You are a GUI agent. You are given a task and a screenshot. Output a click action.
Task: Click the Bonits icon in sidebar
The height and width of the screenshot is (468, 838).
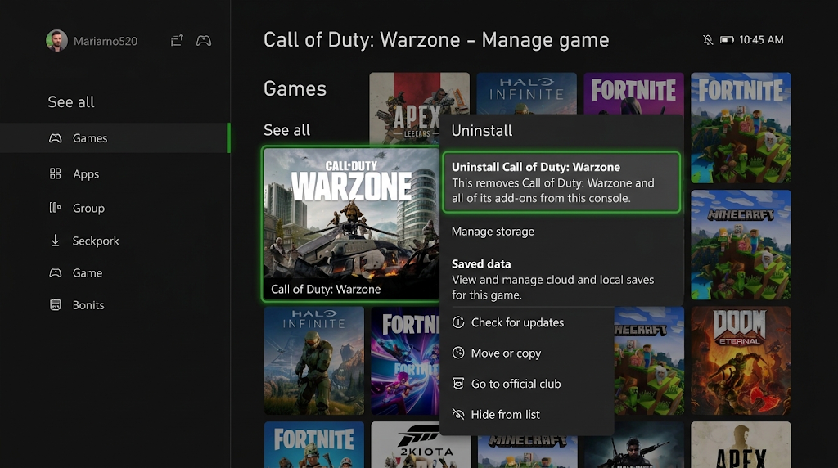[55, 304]
